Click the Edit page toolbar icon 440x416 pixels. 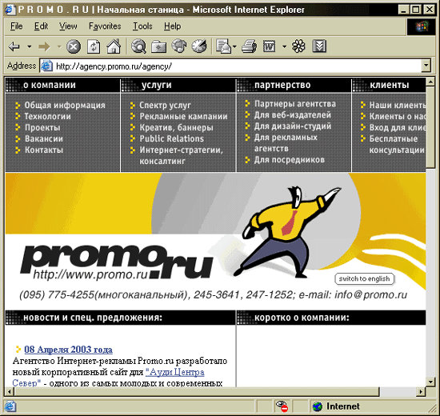(270, 46)
